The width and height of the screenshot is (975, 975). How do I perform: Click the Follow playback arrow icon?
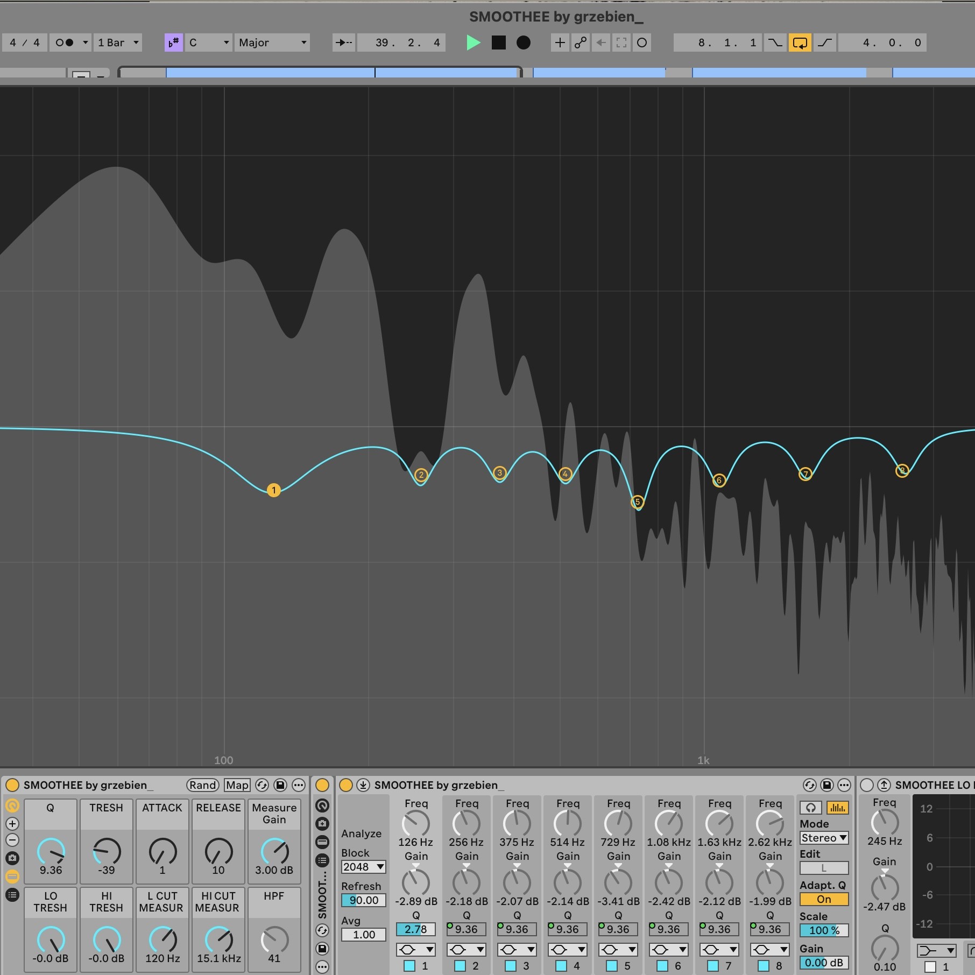coord(343,43)
